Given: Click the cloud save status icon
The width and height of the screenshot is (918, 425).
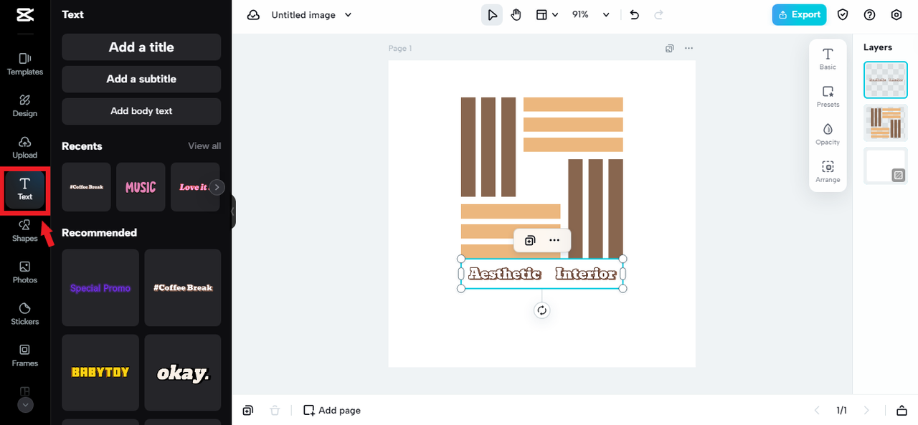Looking at the screenshot, I should click(x=253, y=15).
